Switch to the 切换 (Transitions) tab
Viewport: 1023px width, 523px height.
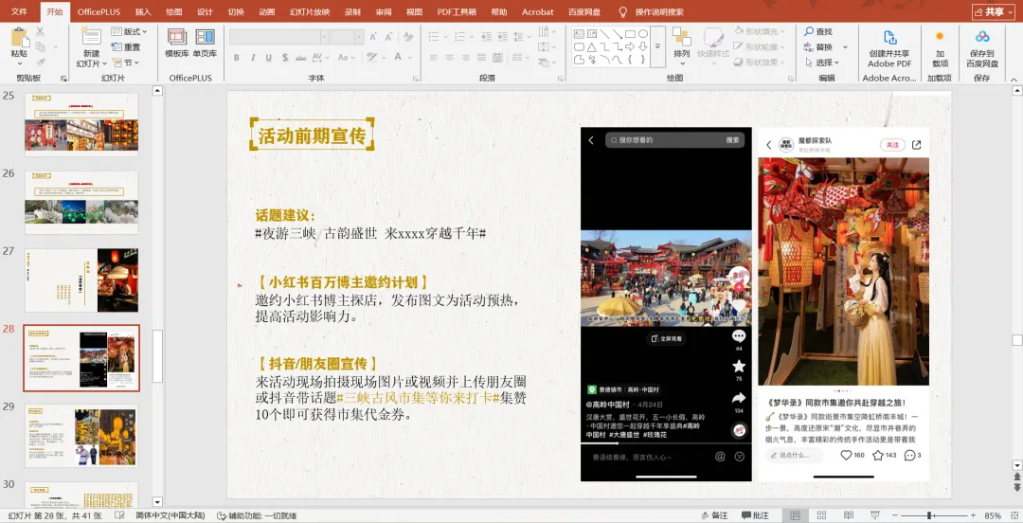click(236, 11)
